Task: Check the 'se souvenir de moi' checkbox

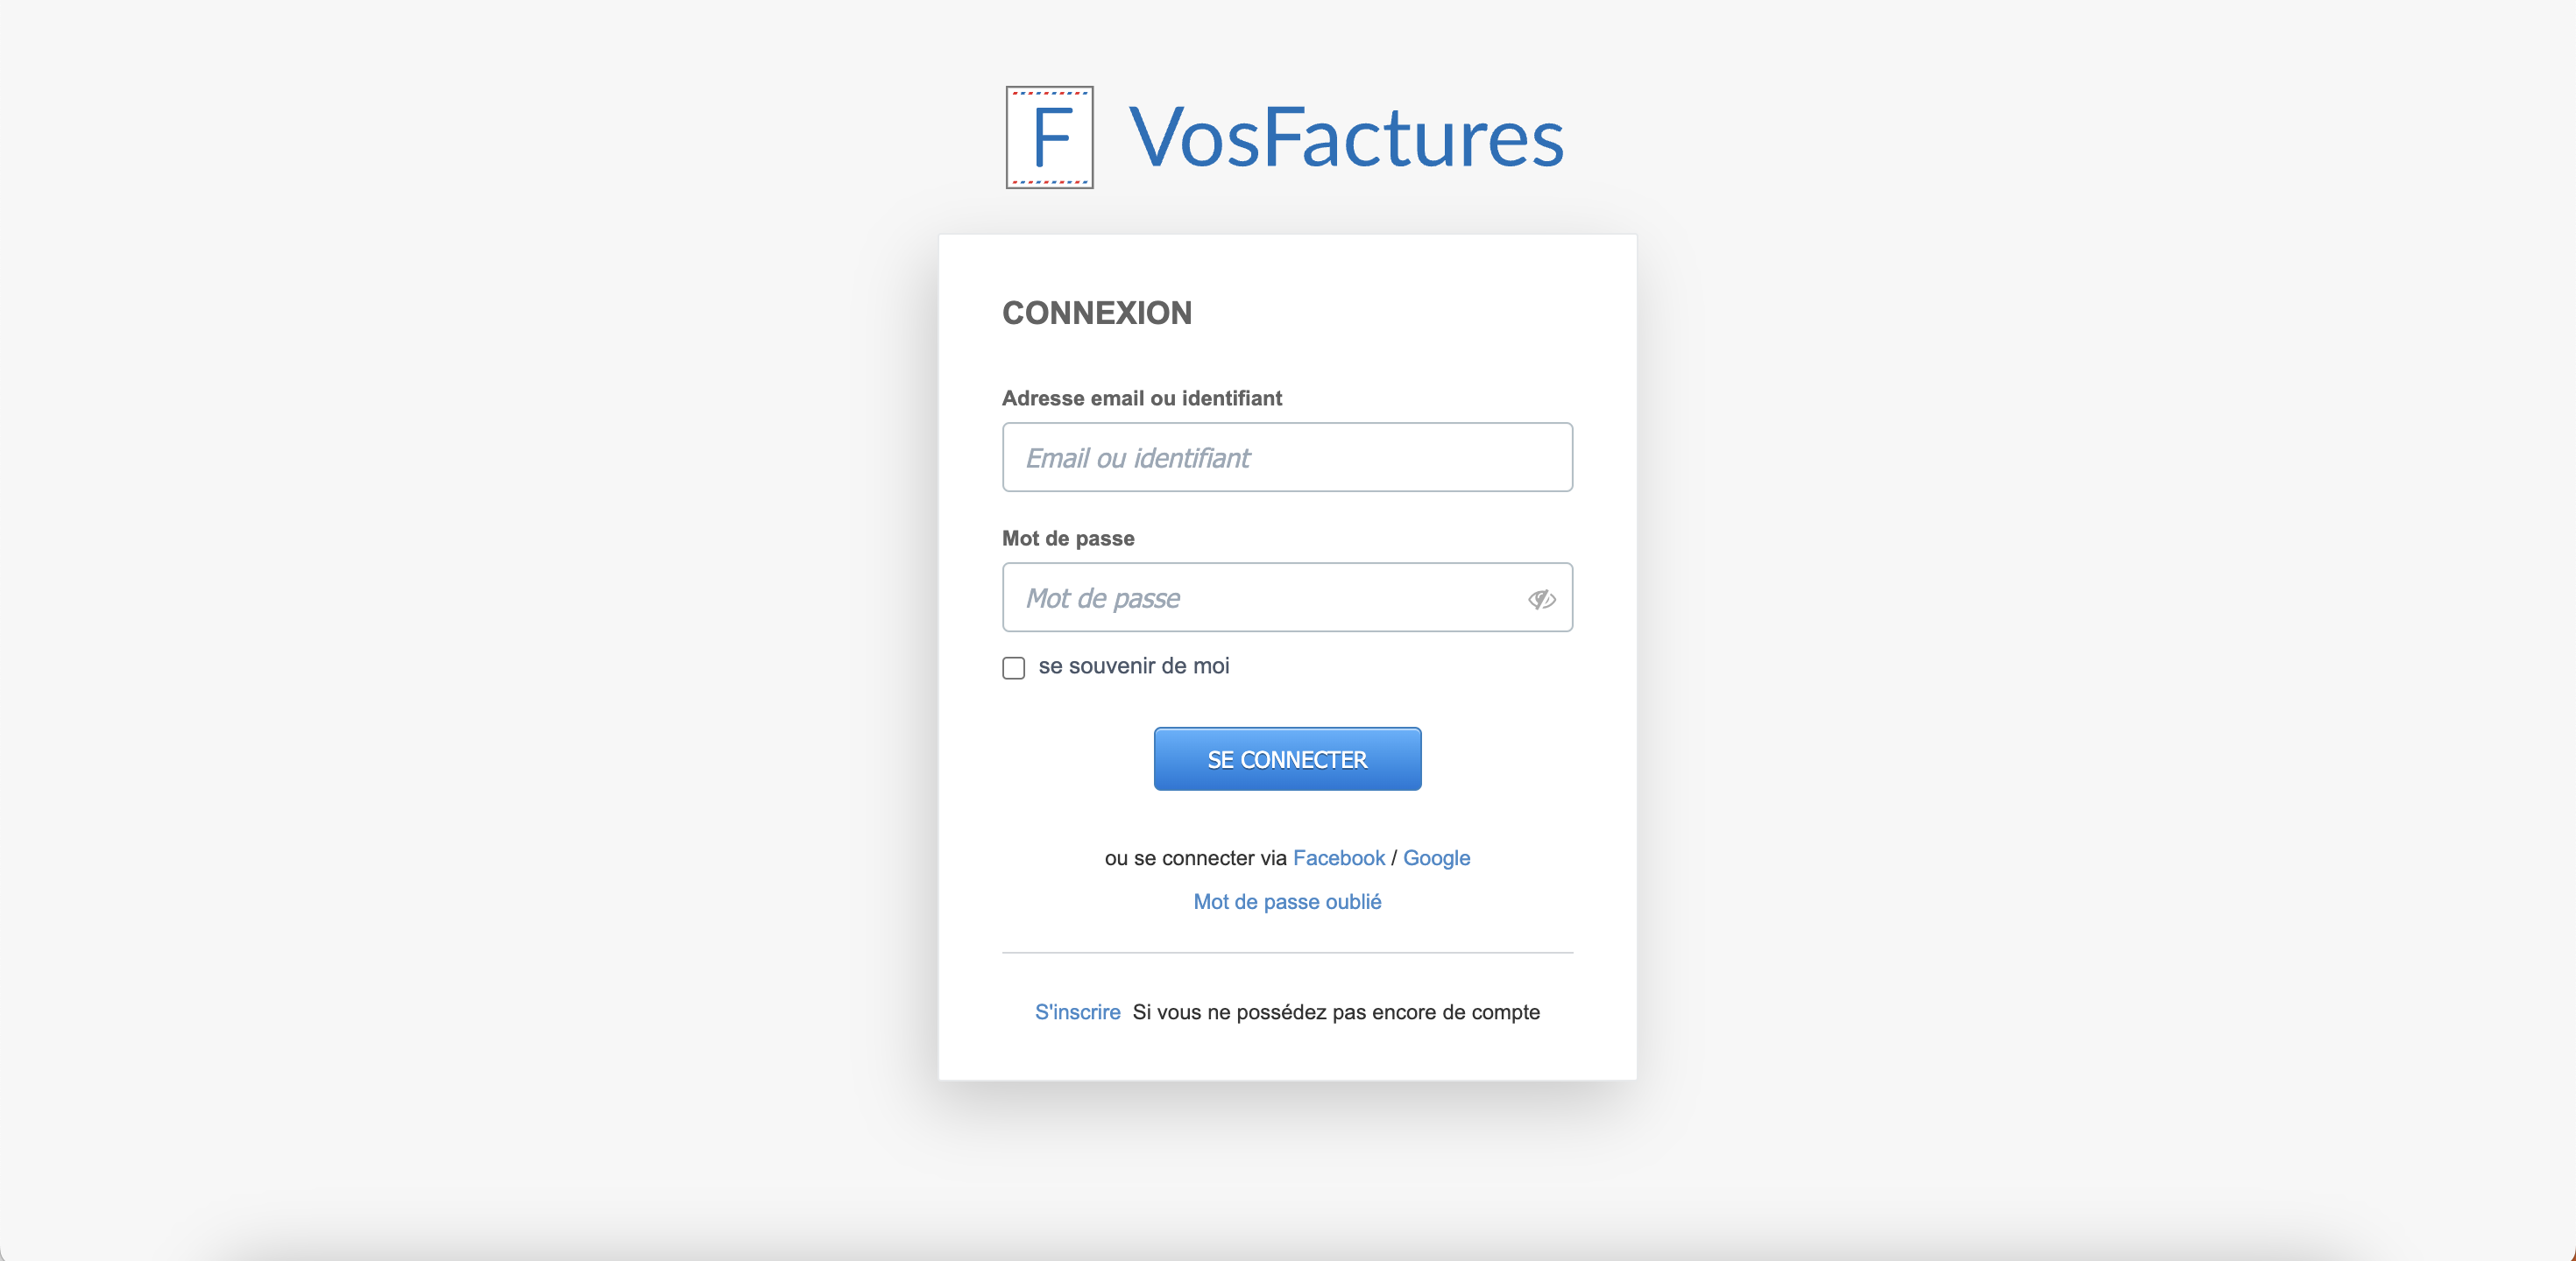Action: (1013, 667)
